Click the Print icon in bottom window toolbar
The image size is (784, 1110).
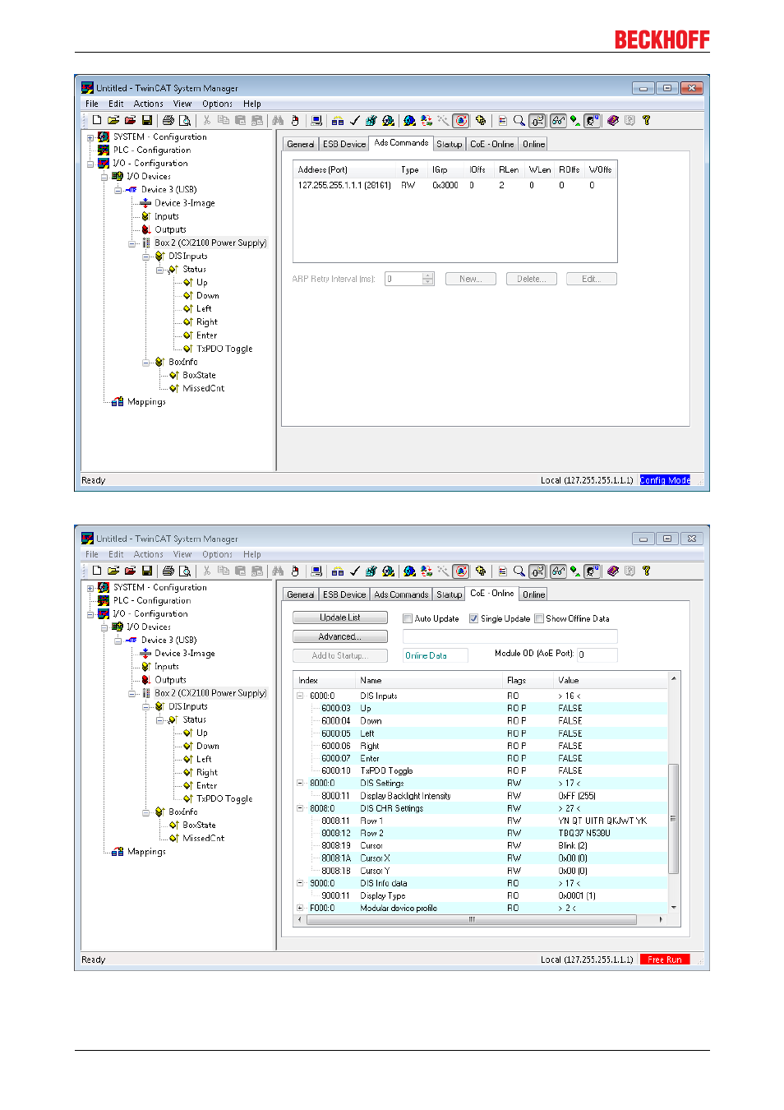tap(168, 571)
